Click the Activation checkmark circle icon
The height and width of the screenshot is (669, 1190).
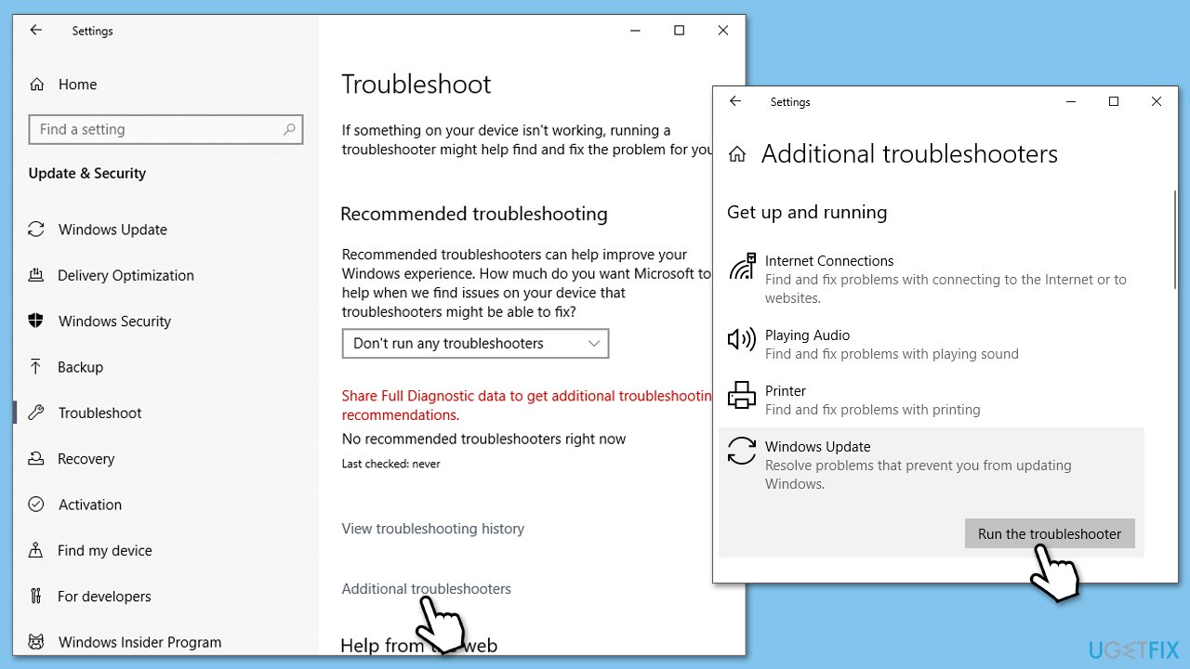(x=36, y=505)
